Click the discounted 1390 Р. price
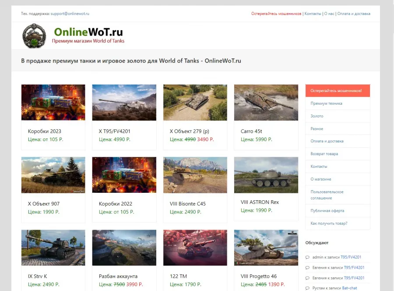 276,284
